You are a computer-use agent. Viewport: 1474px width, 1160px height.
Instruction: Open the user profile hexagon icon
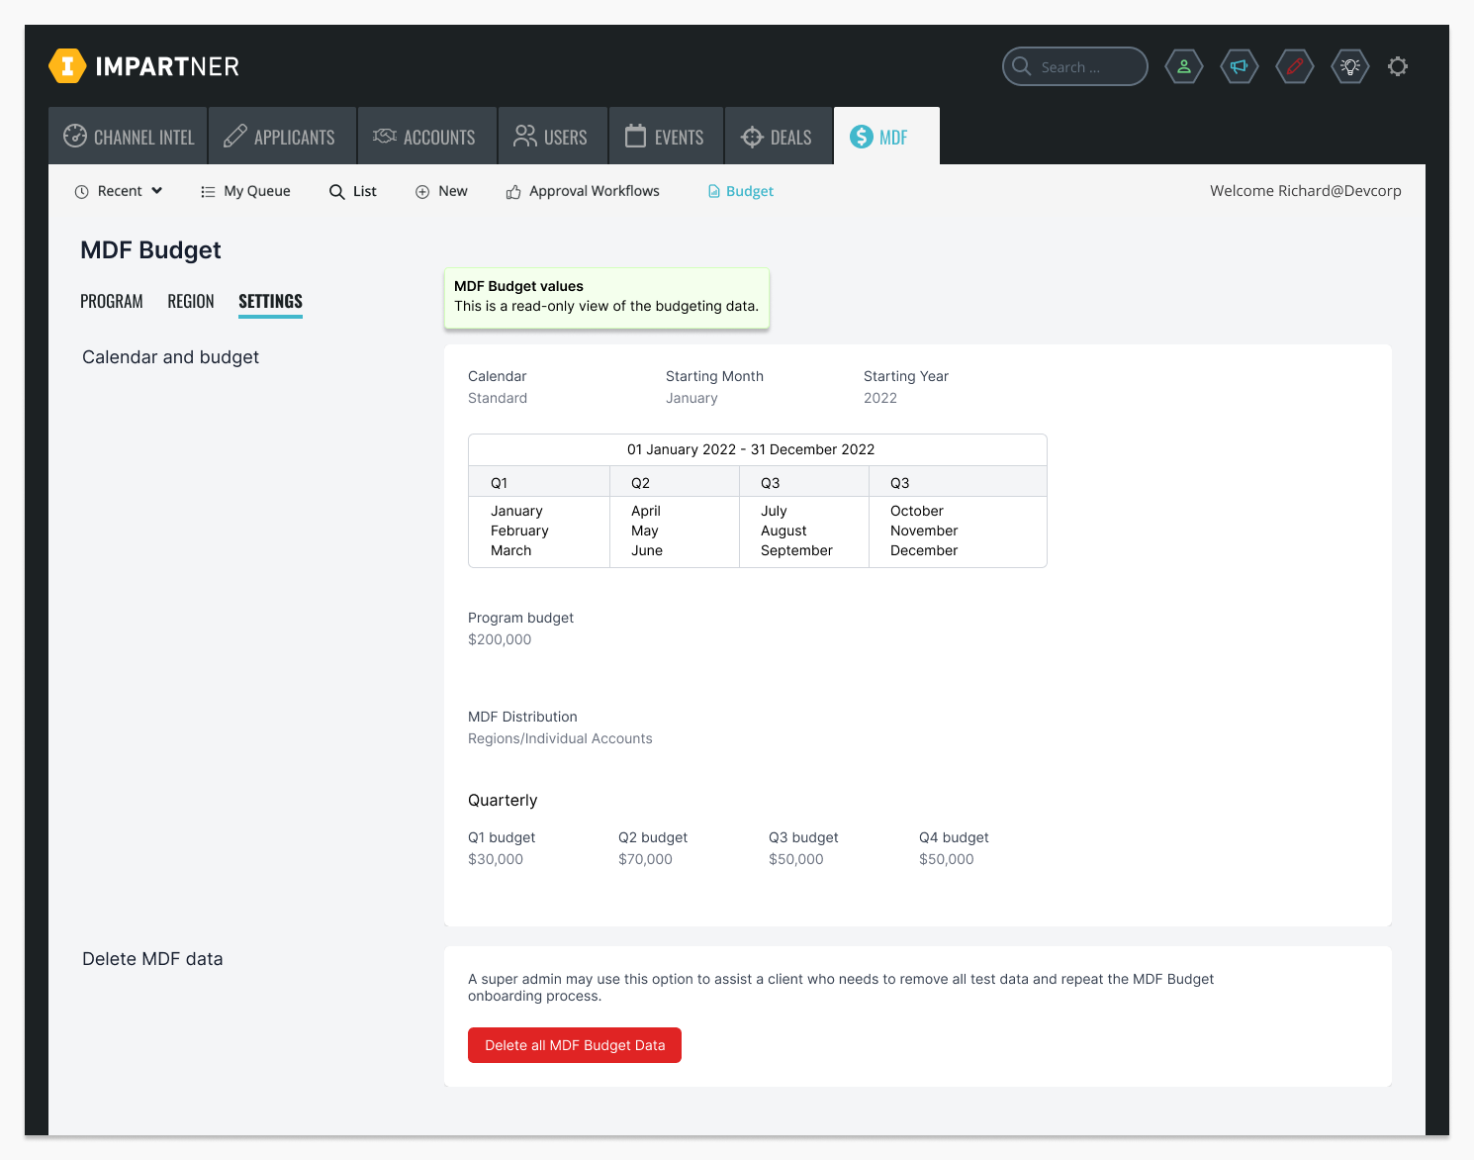click(x=1183, y=66)
